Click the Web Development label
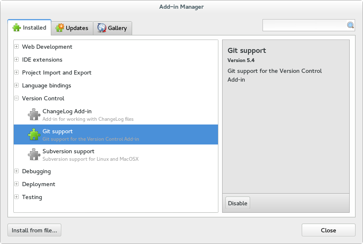Viewport: 363px width, 244px height. click(47, 47)
